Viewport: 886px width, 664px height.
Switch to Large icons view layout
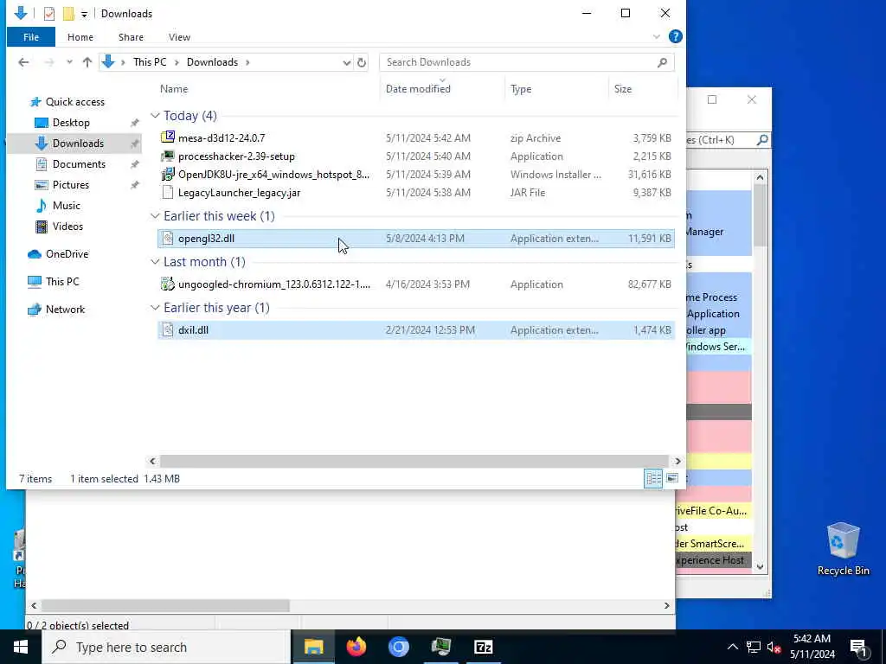(x=671, y=478)
